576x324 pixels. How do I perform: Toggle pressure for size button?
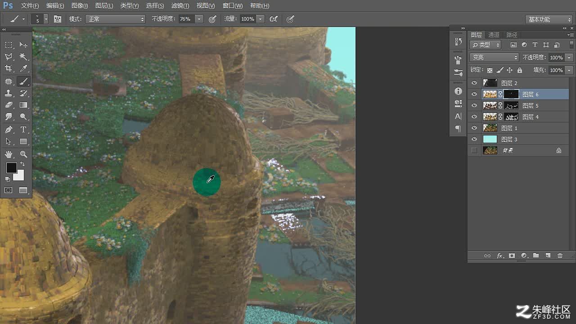[290, 19]
